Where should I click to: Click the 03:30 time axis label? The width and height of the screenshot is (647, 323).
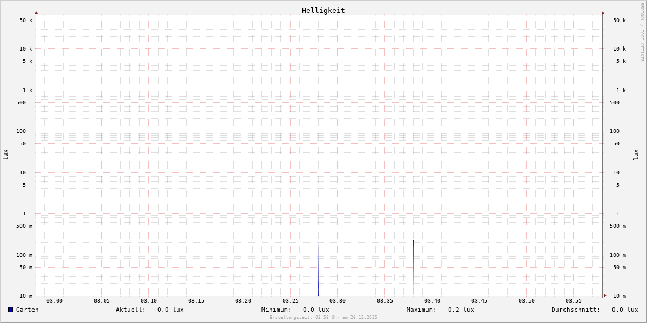[338, 300]
